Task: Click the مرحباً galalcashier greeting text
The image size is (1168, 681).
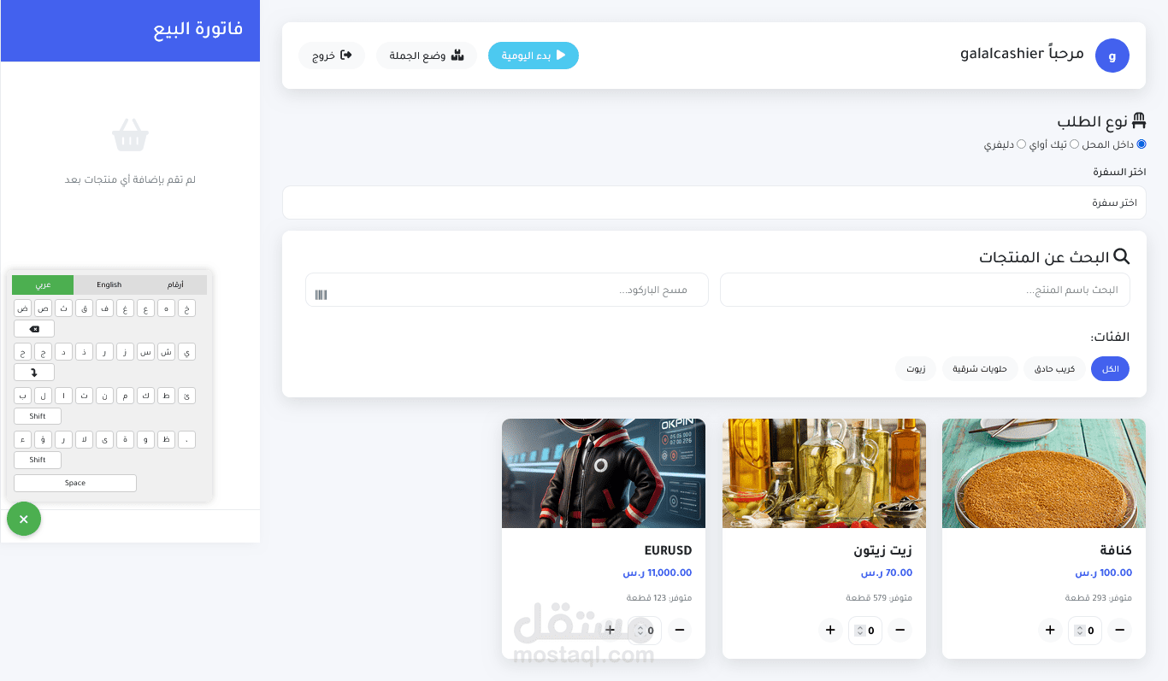Action: pos(1023,54)
